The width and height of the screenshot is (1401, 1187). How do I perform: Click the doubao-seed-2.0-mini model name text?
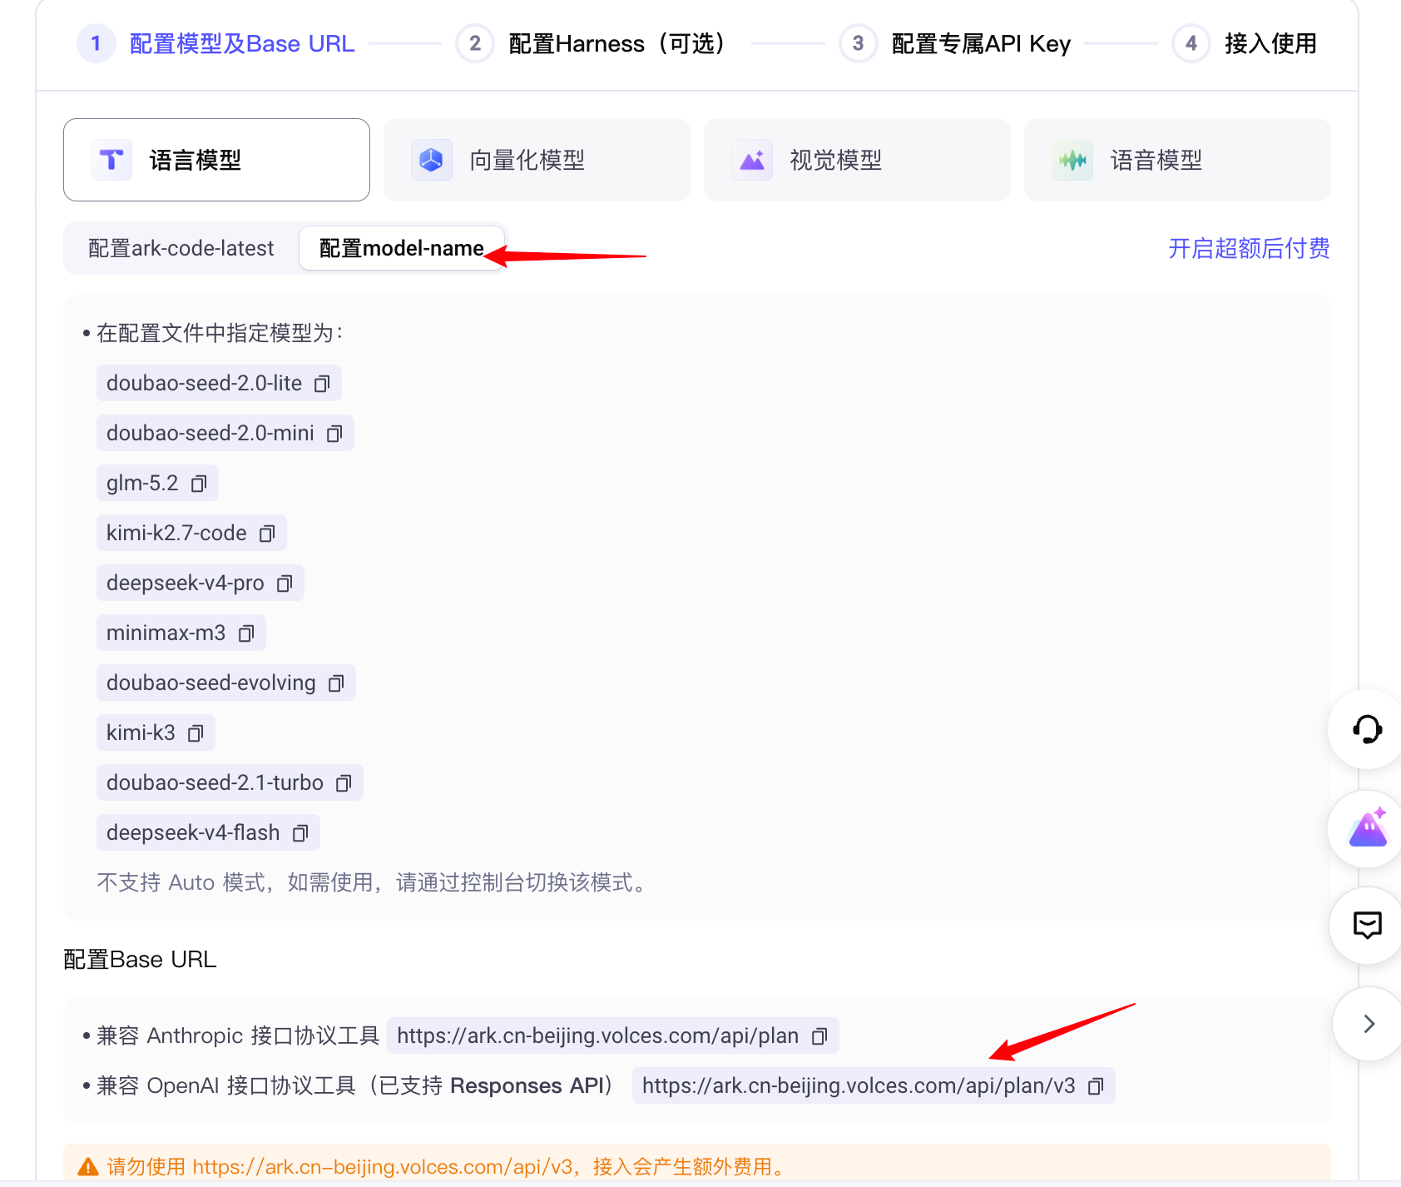[x=210, y=433]
